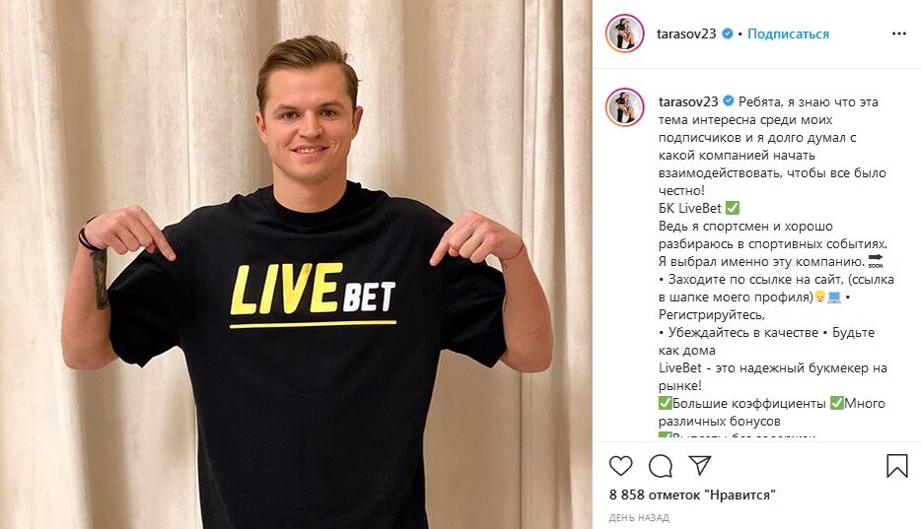Click the laptop emoji in caption

tap(834, 298)
